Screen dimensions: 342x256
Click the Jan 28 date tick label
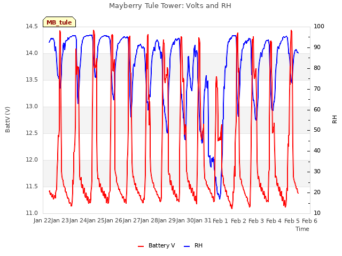click(150, 221)
